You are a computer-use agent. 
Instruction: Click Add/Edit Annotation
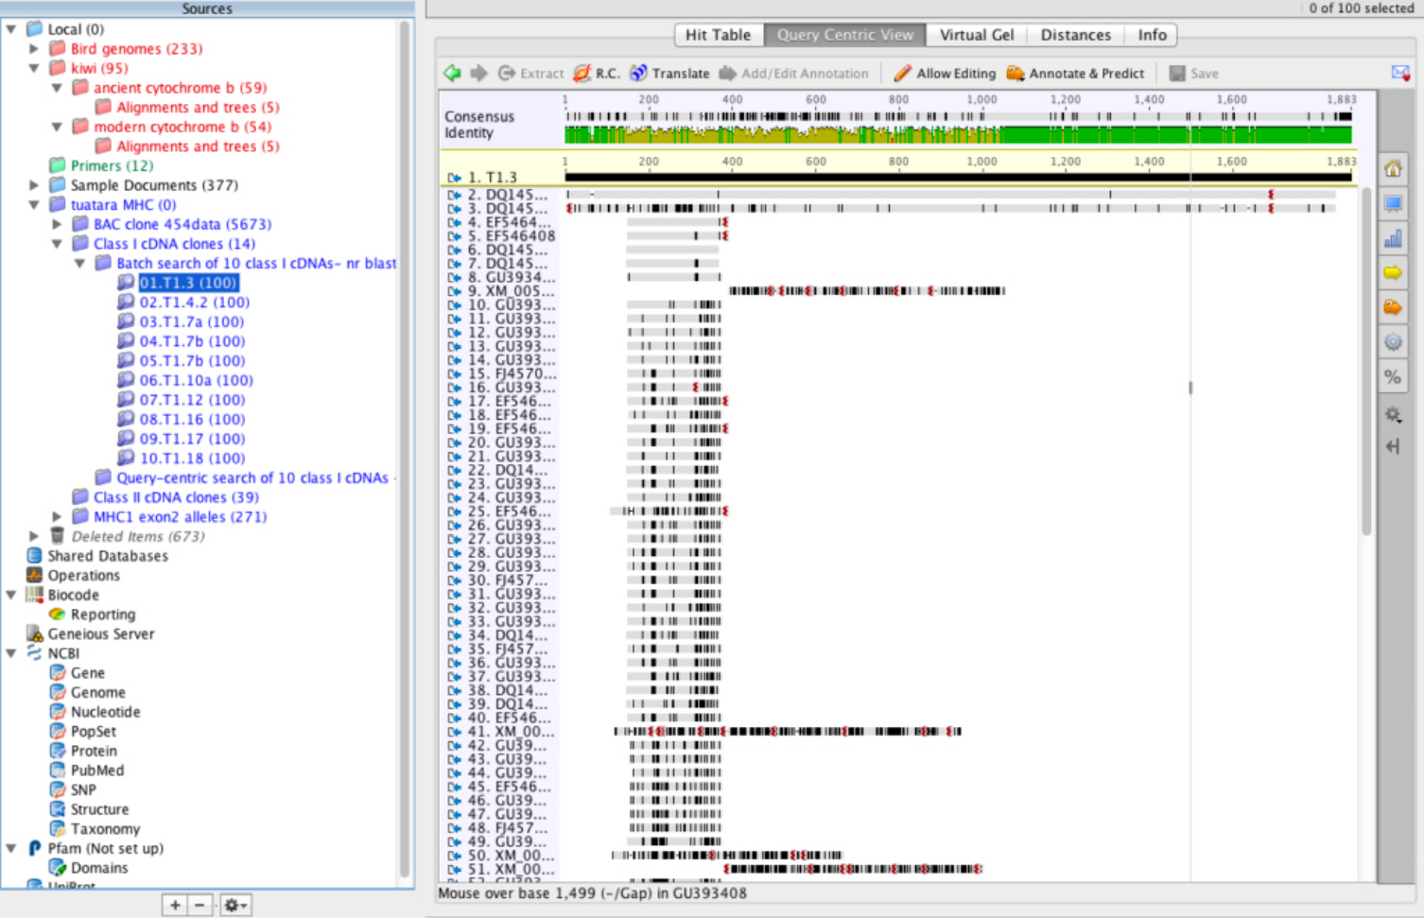pyautogui.click(x=794, y=73)
